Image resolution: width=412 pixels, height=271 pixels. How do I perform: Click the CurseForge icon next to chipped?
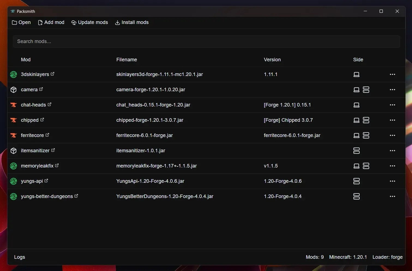click(14, 120)
